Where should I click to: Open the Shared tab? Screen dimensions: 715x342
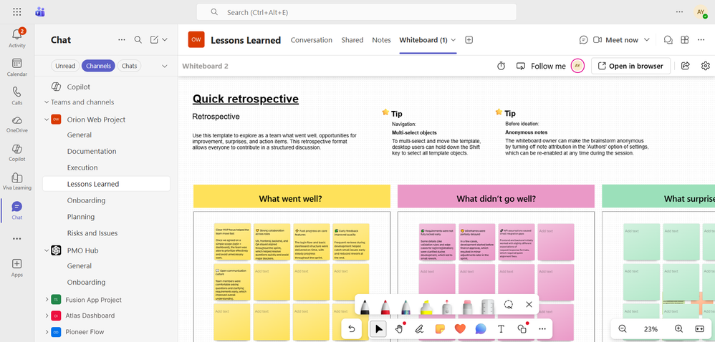[x=352, y=40]
